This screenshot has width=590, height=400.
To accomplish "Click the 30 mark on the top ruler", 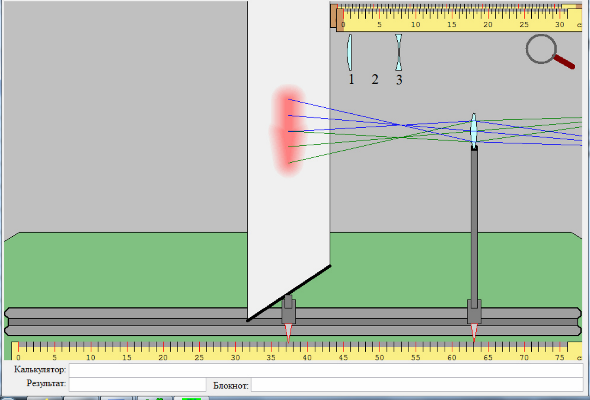I will (560, 25).
